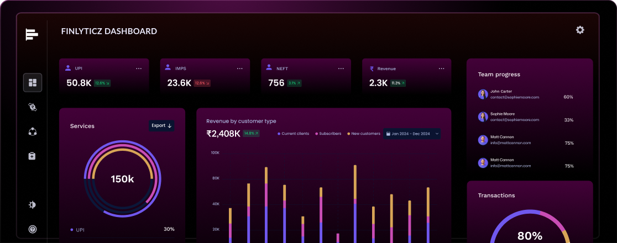The width and height of the screenshot is (617, 243).
Task: Open settings via the gear icon
Action: (580, 30)
